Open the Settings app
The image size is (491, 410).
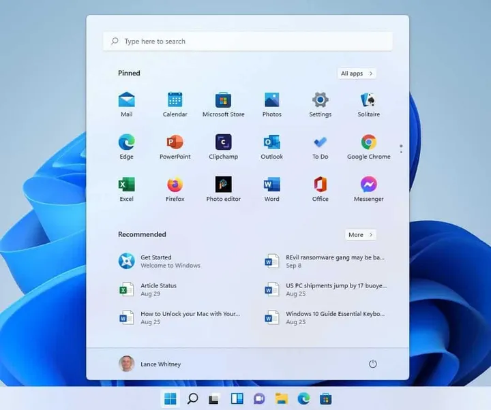pos(320,104)
